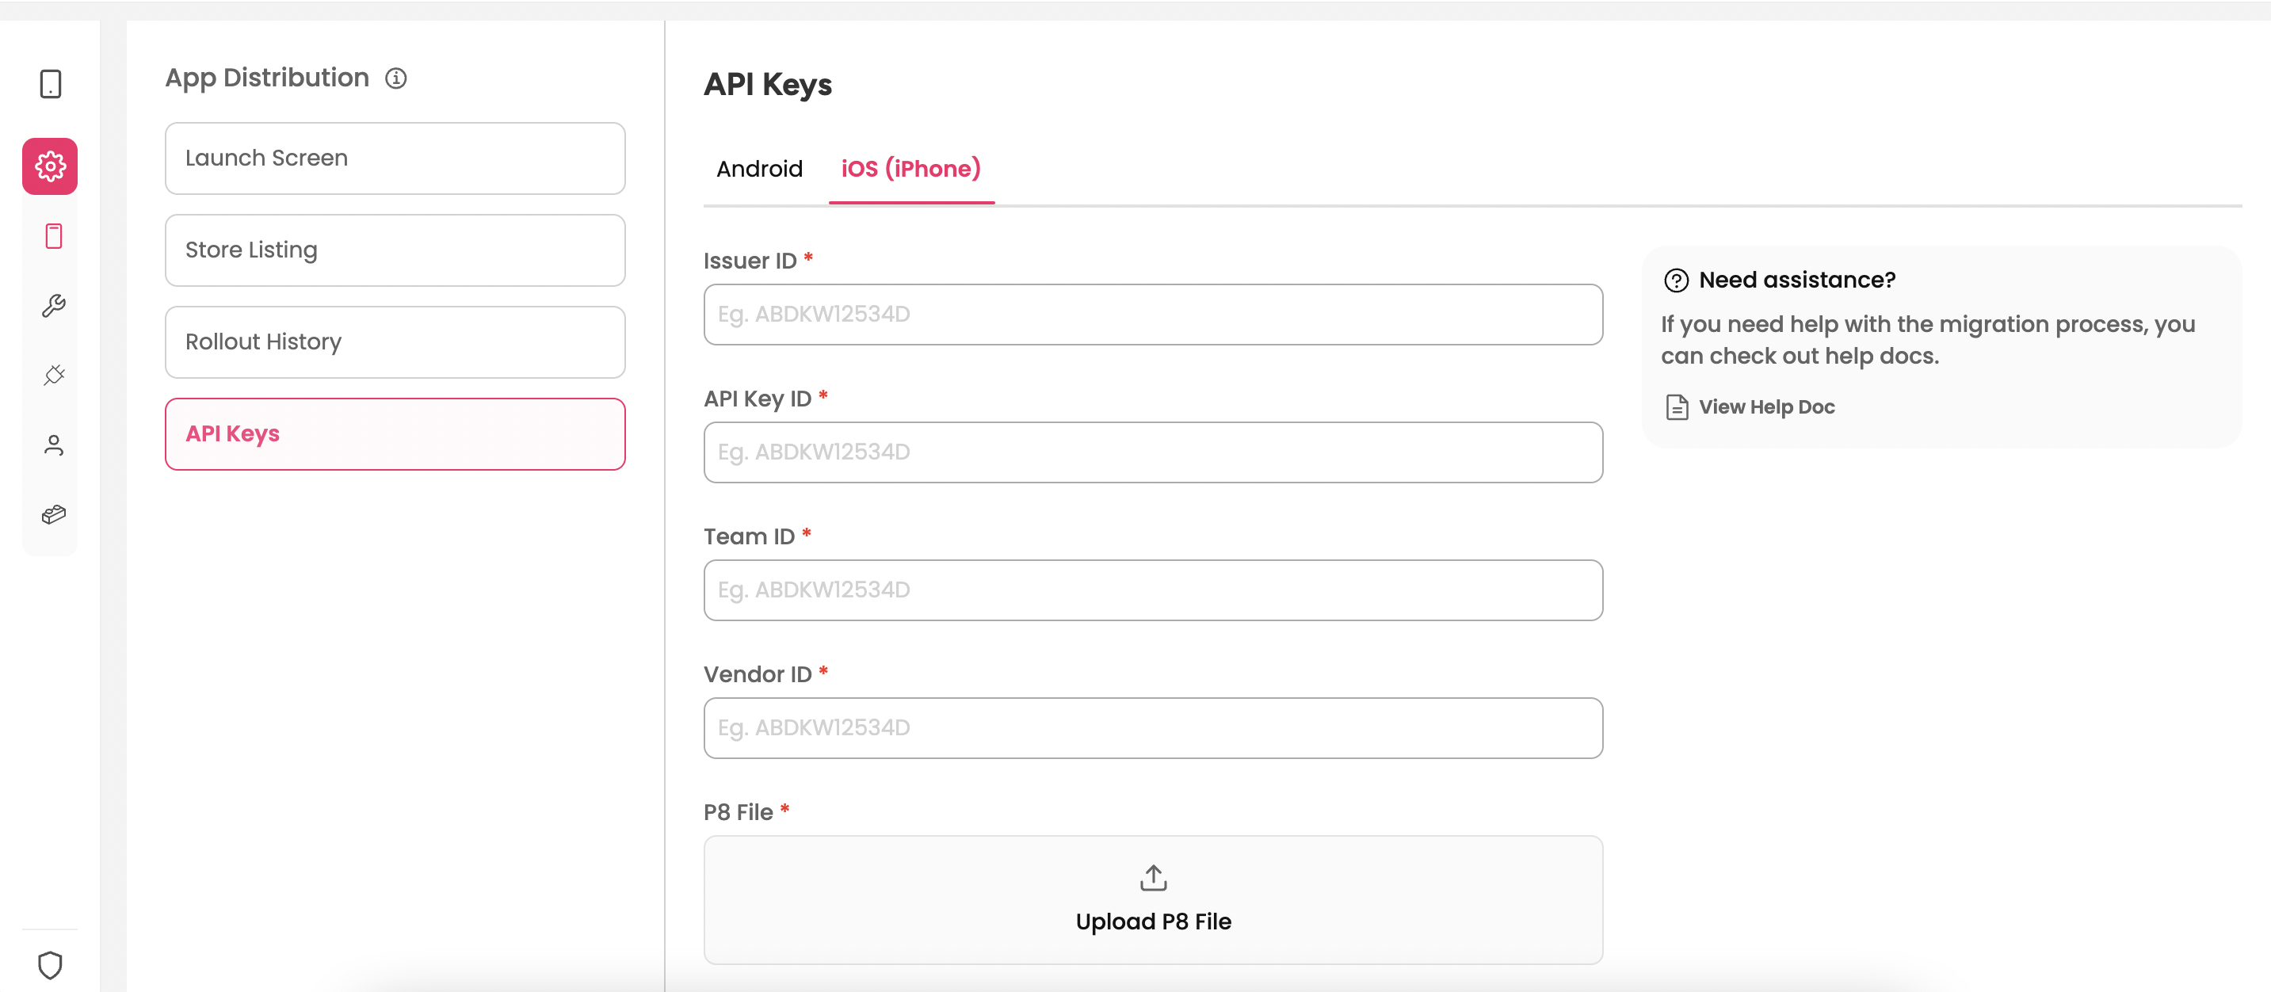Click the ticket icon in sidebar
The image size is (2271, 992).
pyautogui.click(x=54, y=514)
